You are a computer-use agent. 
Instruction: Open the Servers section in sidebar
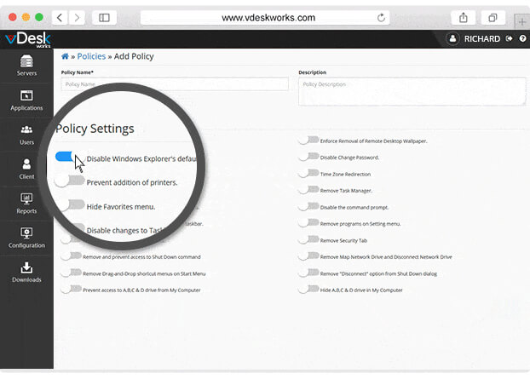click(x=26, y=66)
